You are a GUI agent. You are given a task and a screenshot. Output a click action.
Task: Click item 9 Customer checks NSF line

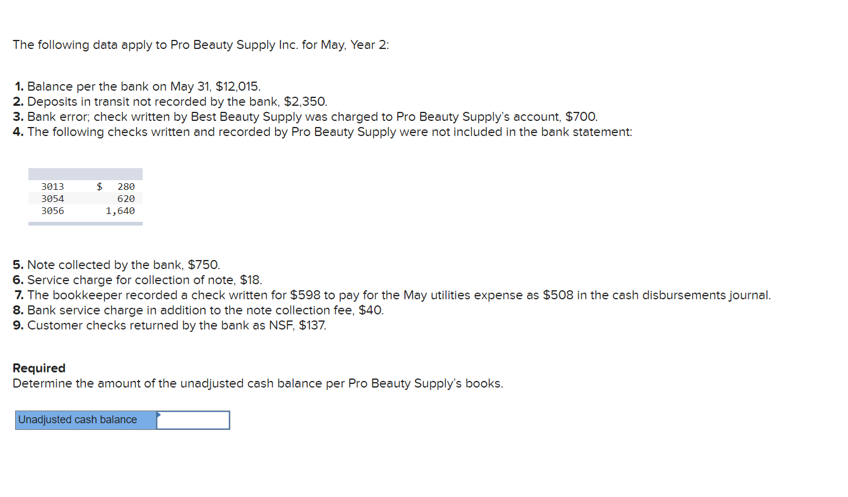[x=170, y=325]
